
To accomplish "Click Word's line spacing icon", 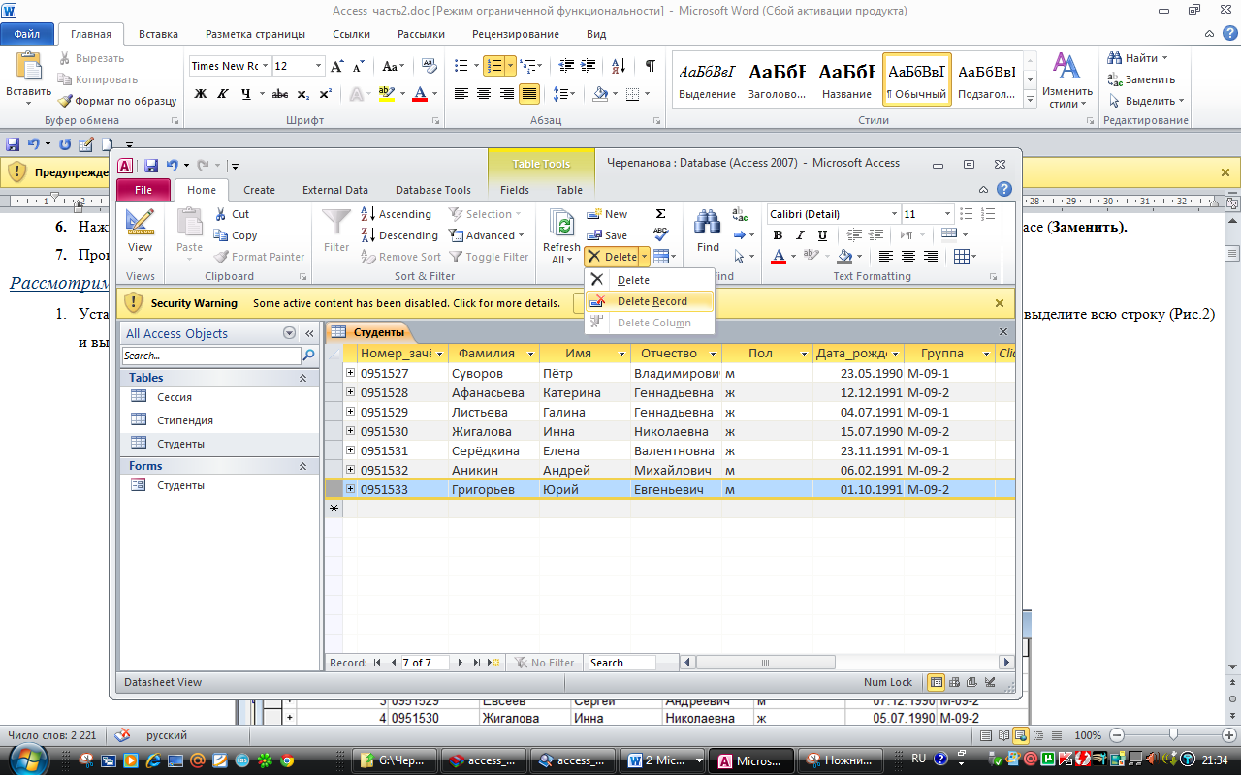I will [x=561, y=94].
